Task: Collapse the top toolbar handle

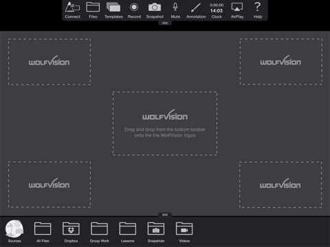Action: pyautogui.click(x=165, y=23)
